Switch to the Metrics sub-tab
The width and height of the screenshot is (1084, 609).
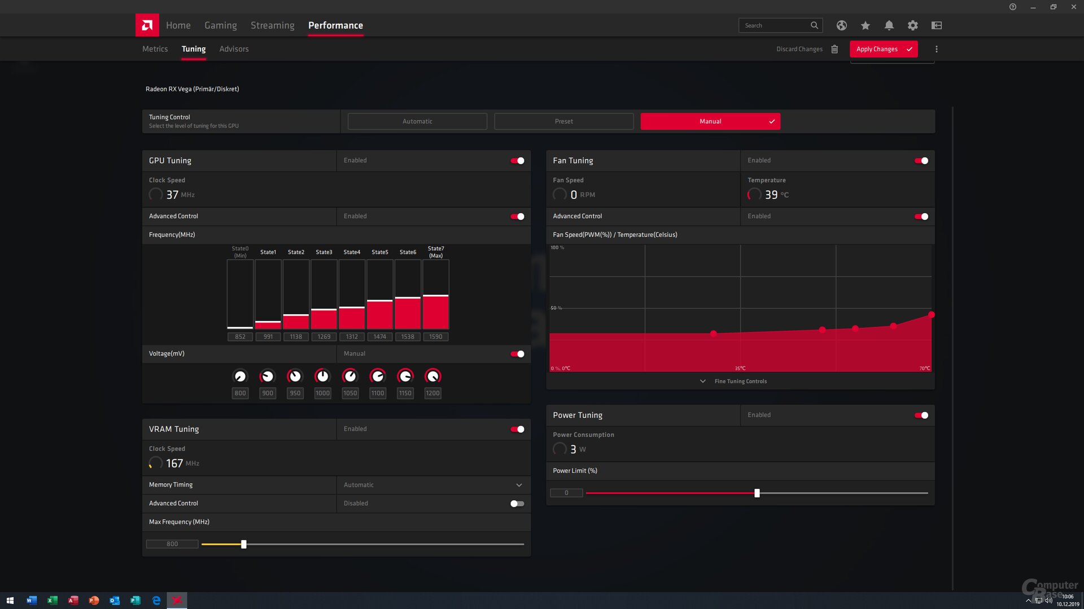155,49
